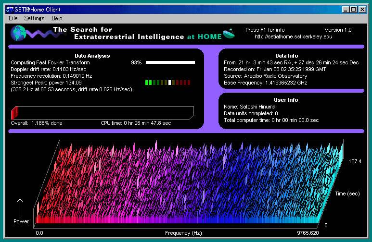Click 'Total computer time' line
Image resolution: width=372 pixels, height=242 pixels.
(271, 120)
